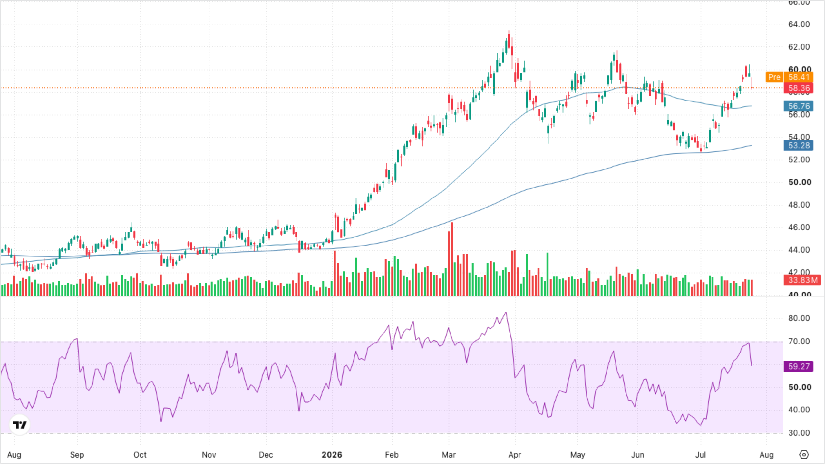This screenshot has height=464, width=825.
Task: Select the 56.76 moving average label
Action: click(799, 106)
